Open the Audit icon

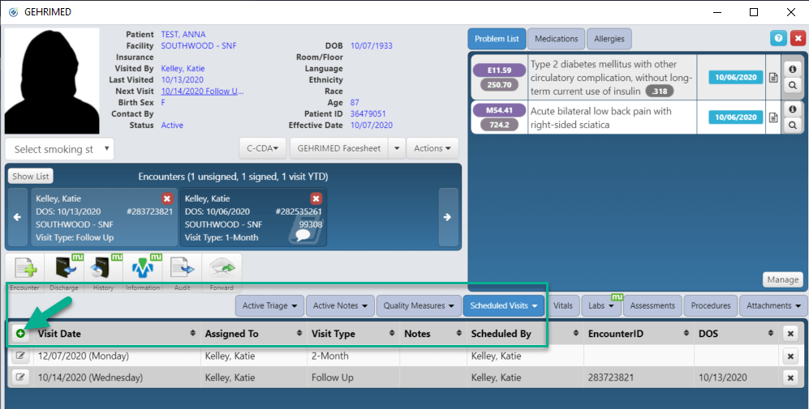(182, 268)
